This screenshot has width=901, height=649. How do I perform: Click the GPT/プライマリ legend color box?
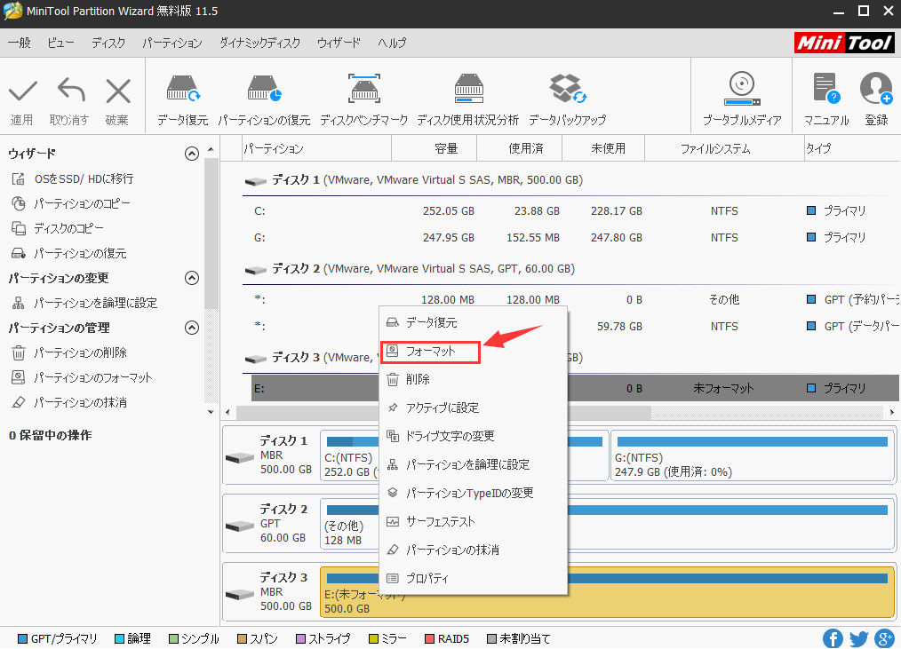(23, 638)
